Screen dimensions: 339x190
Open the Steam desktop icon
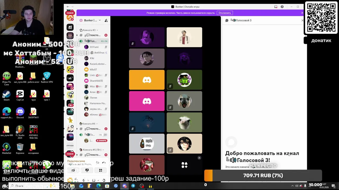[x=7, y=96]
